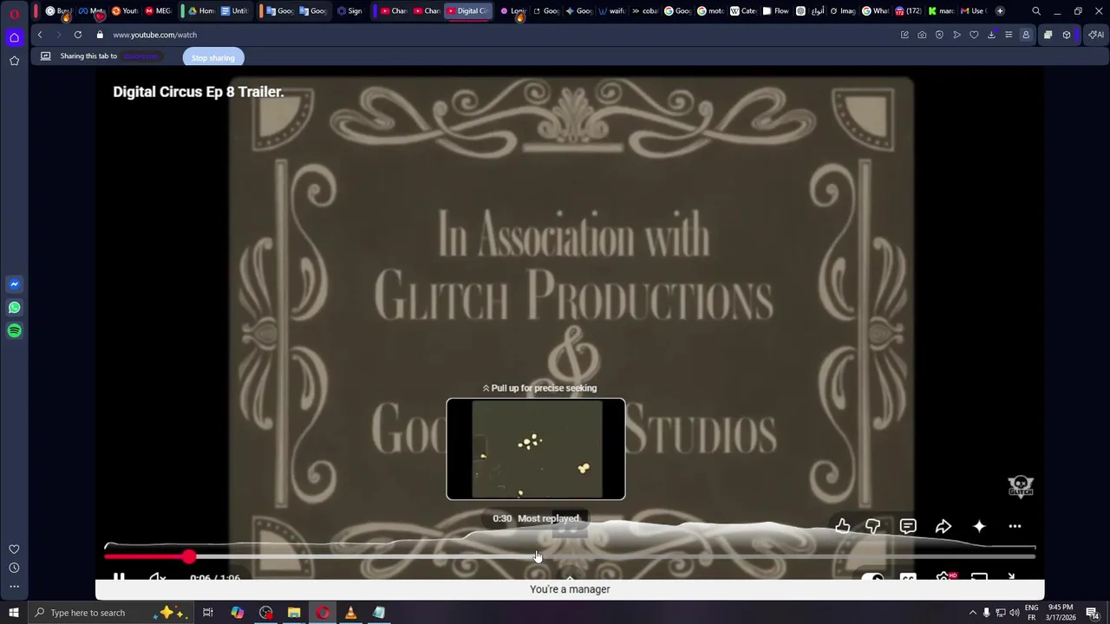Open player settings gear with HD badge
Screen dimensions: 1110x624
pos(945,577)
